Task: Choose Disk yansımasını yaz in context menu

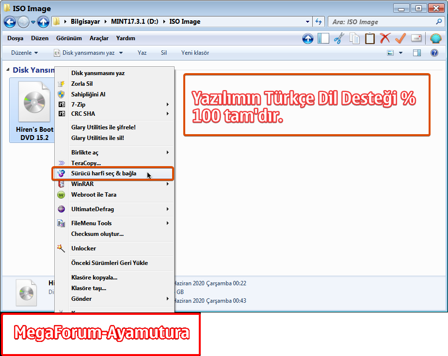Action: point(114,73)
